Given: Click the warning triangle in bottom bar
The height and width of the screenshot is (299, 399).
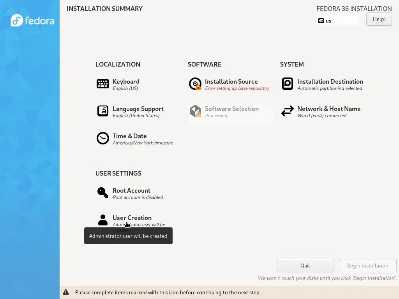Looking at the screenshot, I should click(66, 292).
